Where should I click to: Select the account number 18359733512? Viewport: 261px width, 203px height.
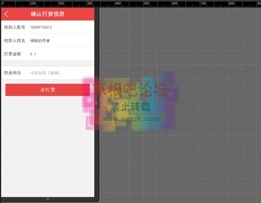41,27
